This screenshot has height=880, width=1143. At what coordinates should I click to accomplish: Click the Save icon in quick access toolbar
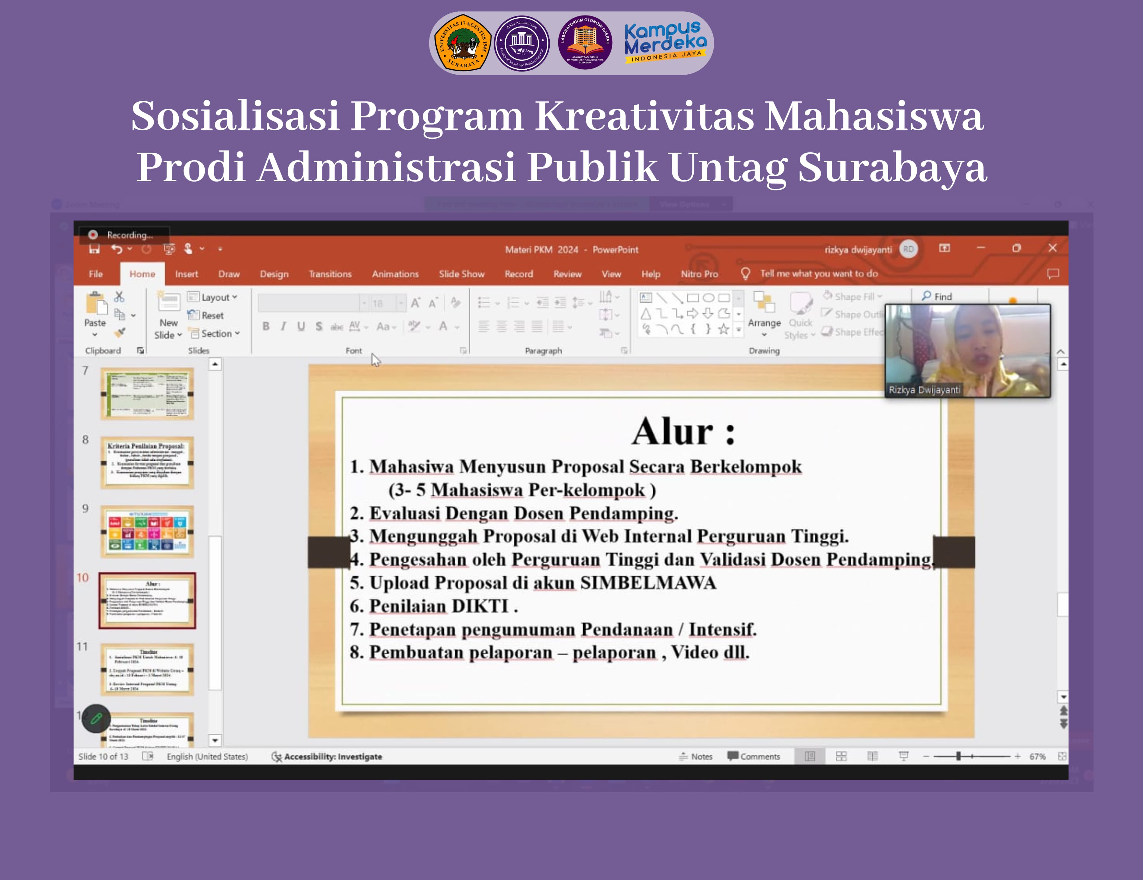94,250
